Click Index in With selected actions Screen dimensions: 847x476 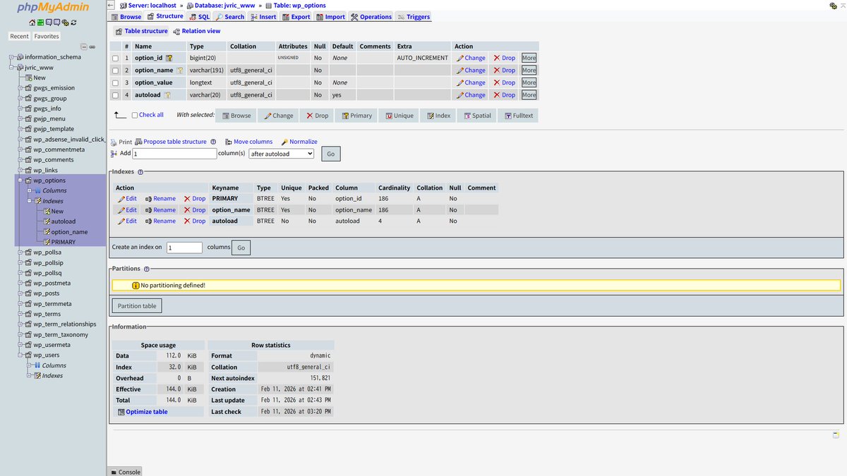(439, 116)
